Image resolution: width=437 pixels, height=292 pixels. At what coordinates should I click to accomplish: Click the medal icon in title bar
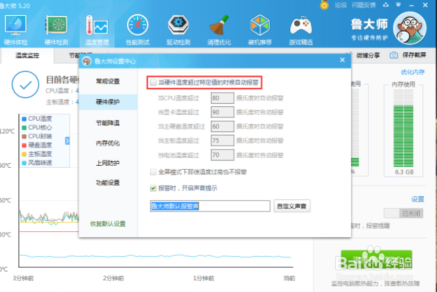[x=324, y=5]
